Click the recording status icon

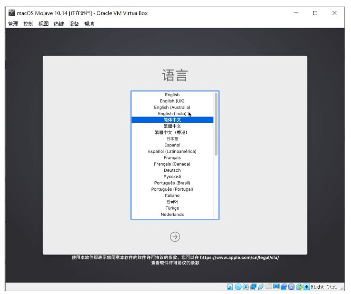[284, 287]
